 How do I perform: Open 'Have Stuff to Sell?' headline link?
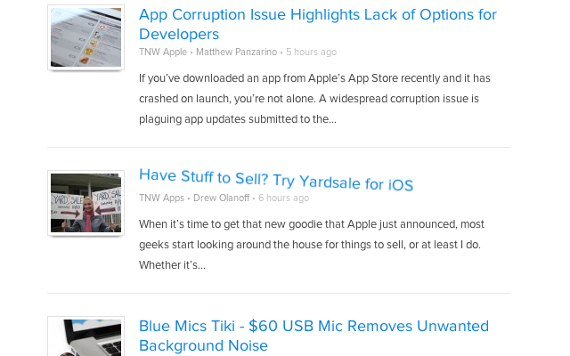coord(276,179)
